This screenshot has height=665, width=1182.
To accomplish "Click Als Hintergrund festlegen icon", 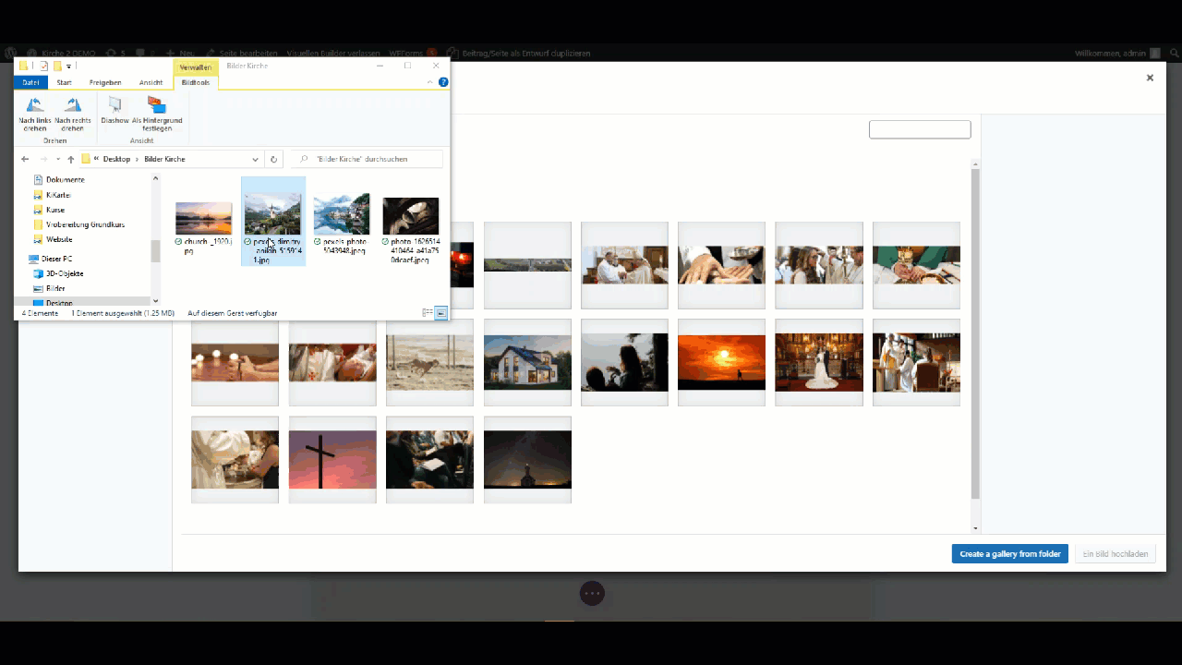I will pyautogui.click(x=157, y=106).
